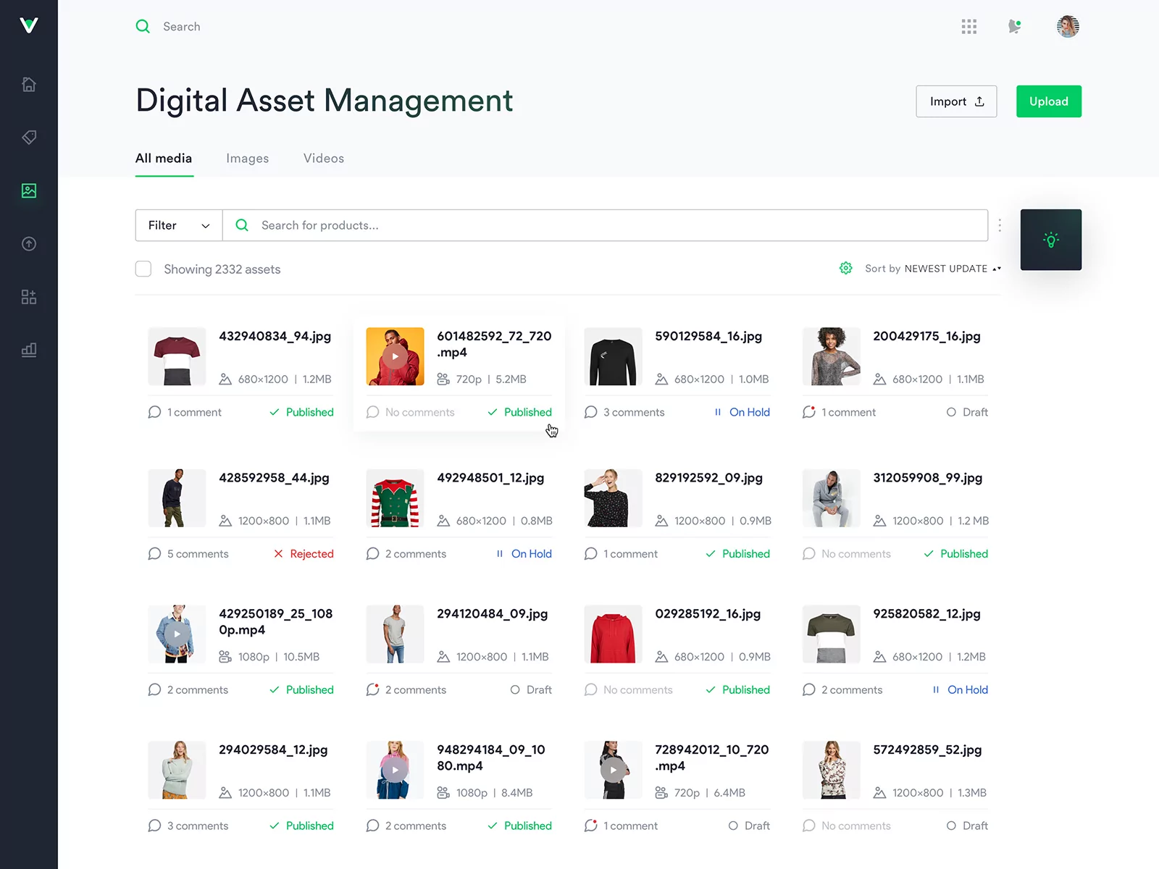Click the Digital Asset Management page heading
This screenshot has width=1159, height=869.
325,101
